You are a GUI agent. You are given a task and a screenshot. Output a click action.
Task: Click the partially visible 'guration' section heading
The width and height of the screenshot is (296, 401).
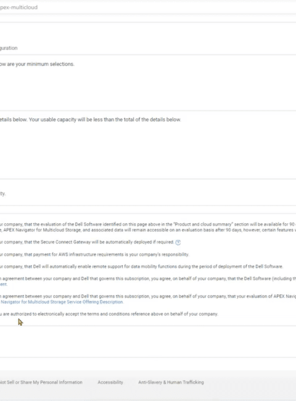9,48
